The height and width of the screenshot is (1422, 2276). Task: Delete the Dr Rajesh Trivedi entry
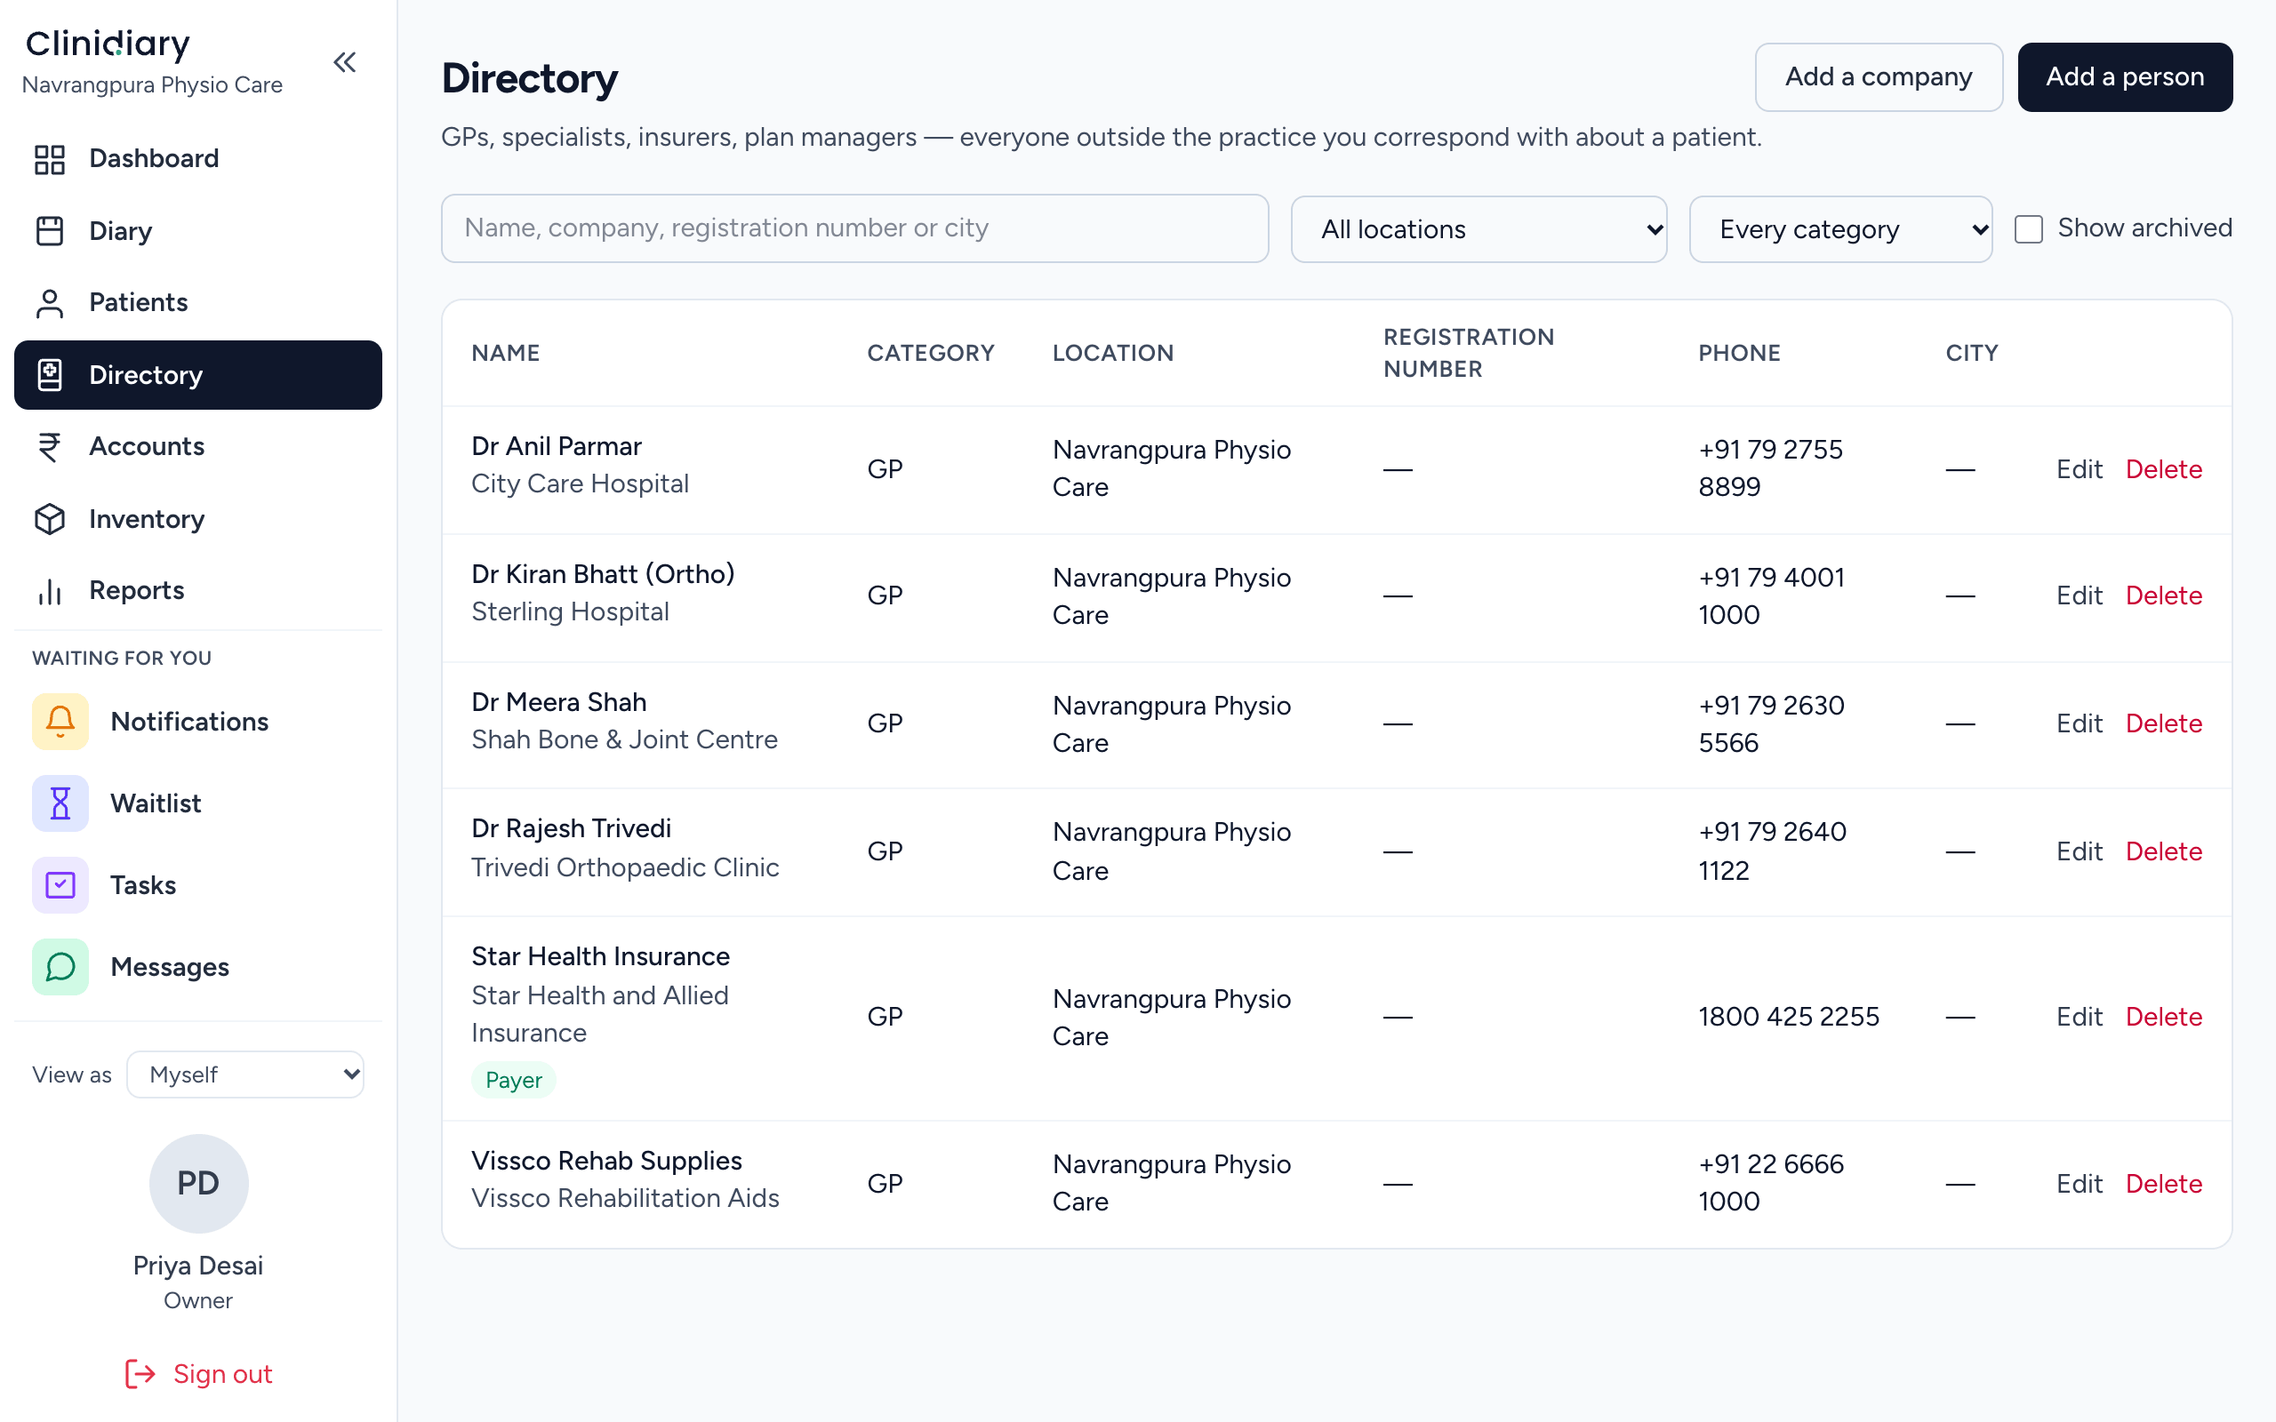click(x=2163, y=851)
